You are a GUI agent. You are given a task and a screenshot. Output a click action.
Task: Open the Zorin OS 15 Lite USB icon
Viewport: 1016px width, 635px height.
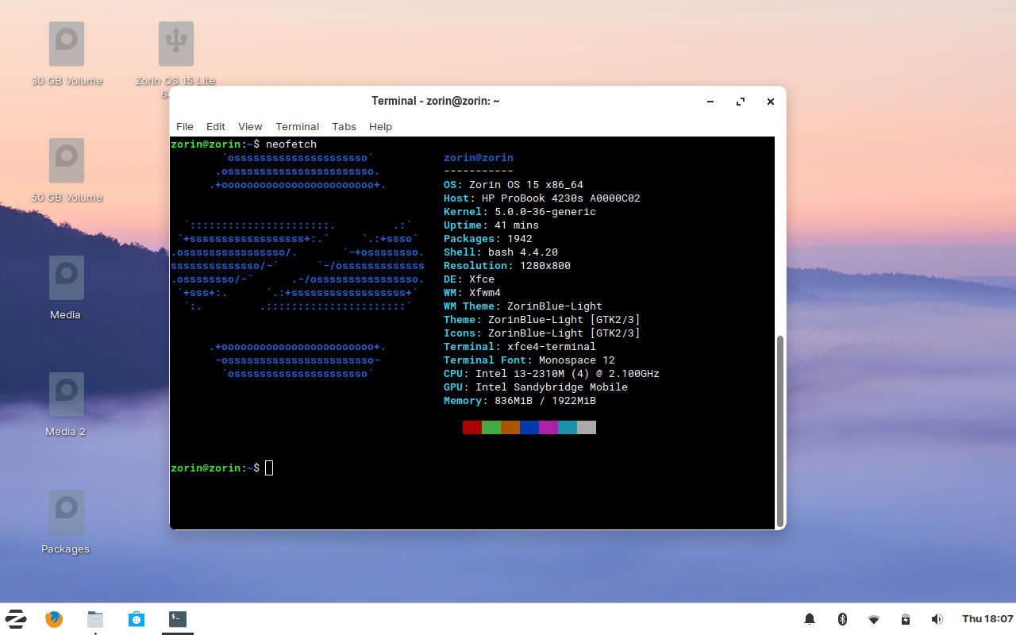click(x=175, y=43)
